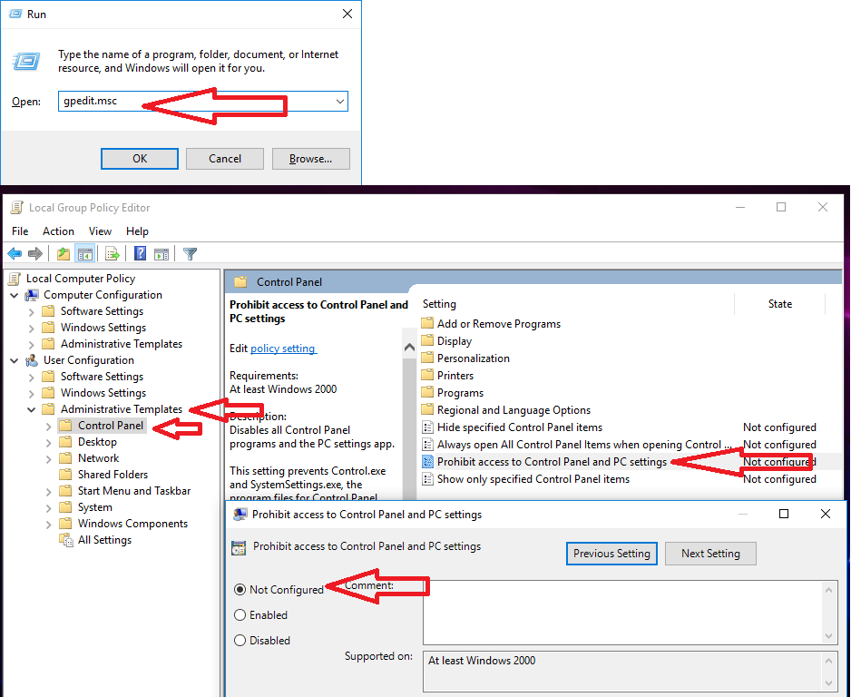
Task: Expand the Start Menu and Taskbar node
Action: (48, 491)
